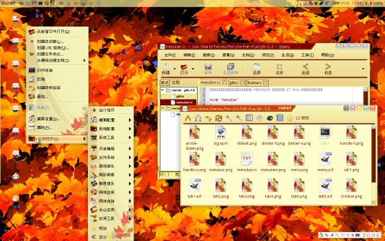Select the gtkrc terminal-style file icon

[x=325, y=132]
